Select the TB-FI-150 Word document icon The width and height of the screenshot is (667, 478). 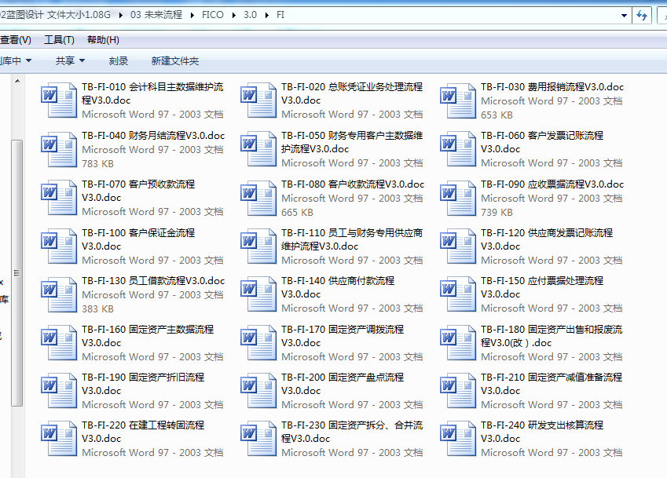point(458,294)
